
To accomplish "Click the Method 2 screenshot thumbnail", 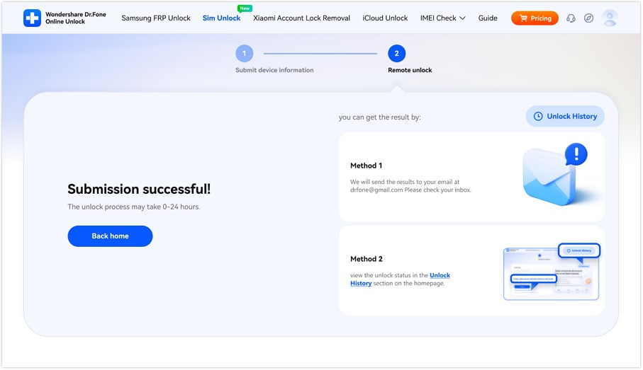I will click(x=552, y=272).
